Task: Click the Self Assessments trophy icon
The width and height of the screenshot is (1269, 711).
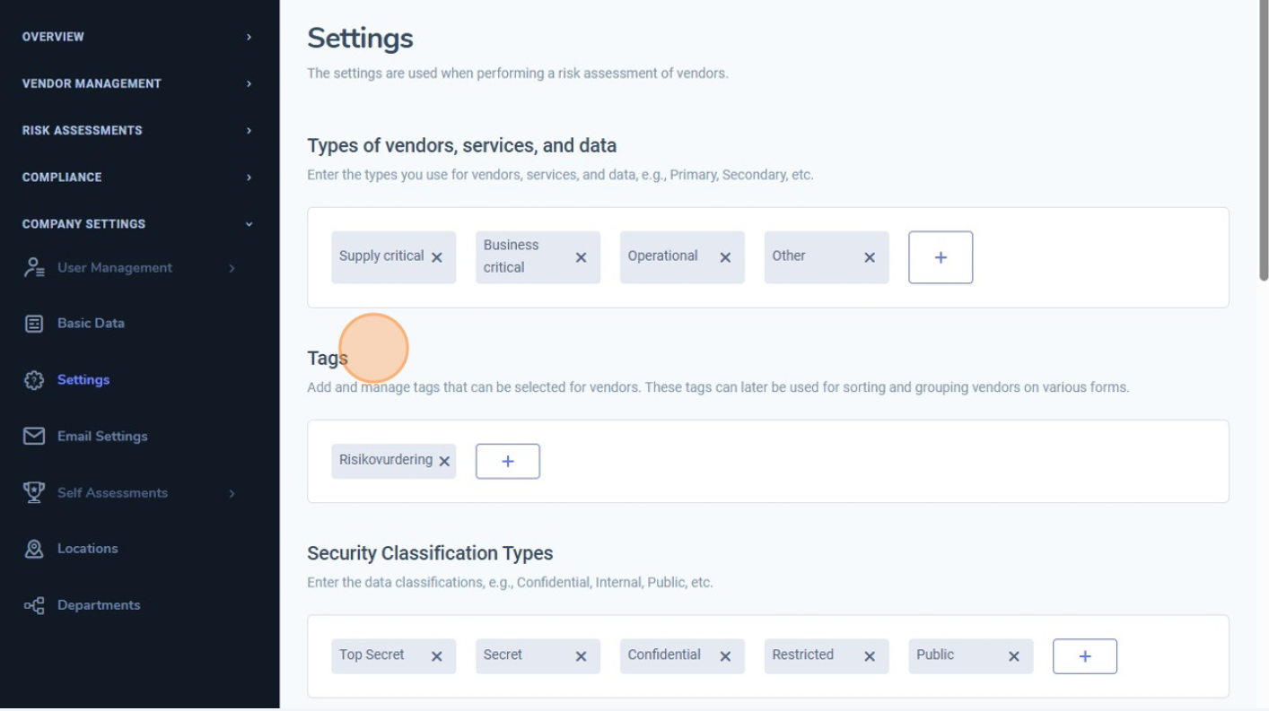Action: coord(34,493)
